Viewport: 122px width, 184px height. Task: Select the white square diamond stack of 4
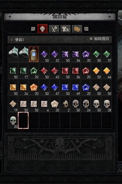[x=44, y=104]
